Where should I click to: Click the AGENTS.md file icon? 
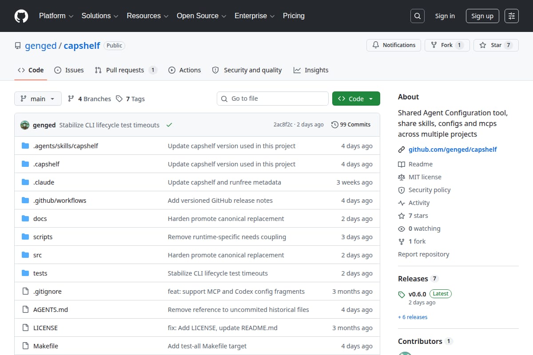(x=25, y=309)
